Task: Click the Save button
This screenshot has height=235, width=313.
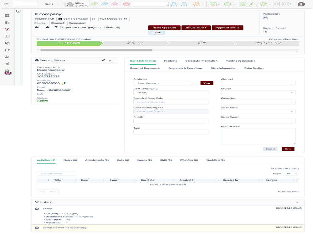Action: tap(288, 149)
